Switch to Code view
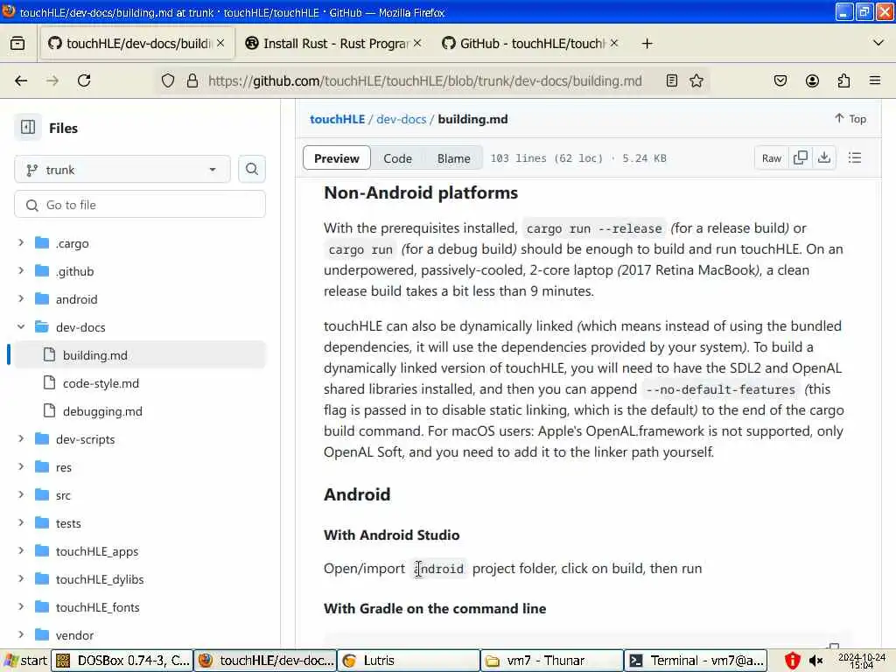Screen dimensions: 896x672 pyautogui.click(x=398, y=158)
